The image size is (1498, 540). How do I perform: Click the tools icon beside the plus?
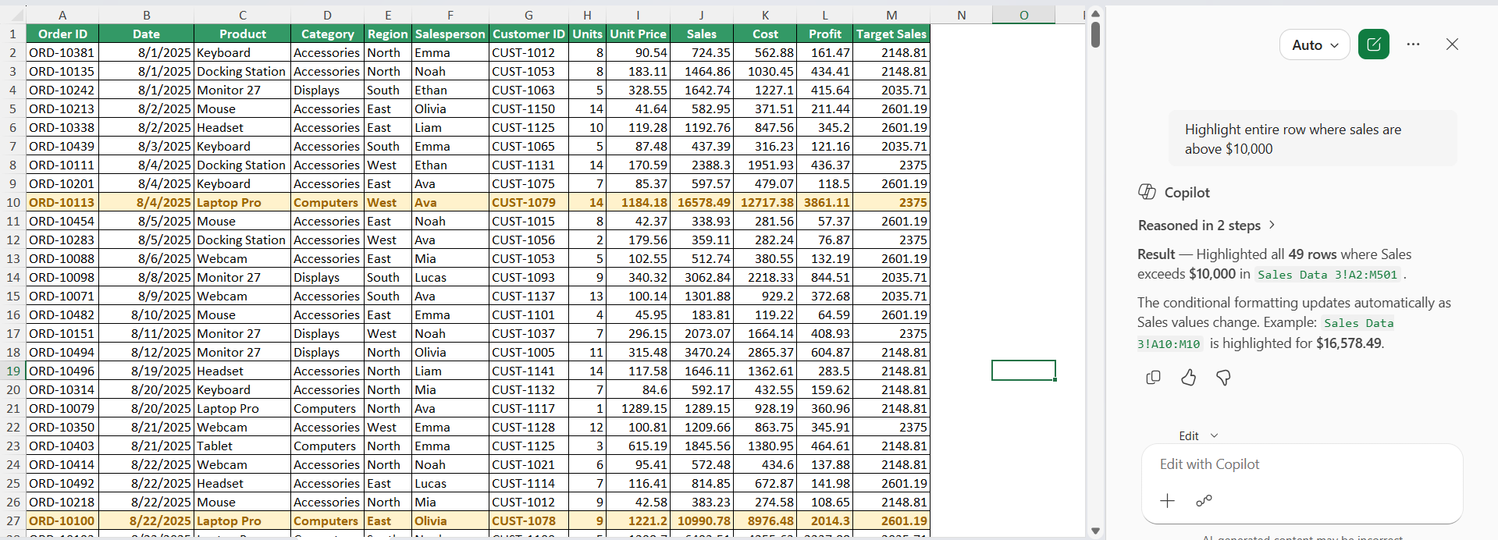click(1204, 501)
